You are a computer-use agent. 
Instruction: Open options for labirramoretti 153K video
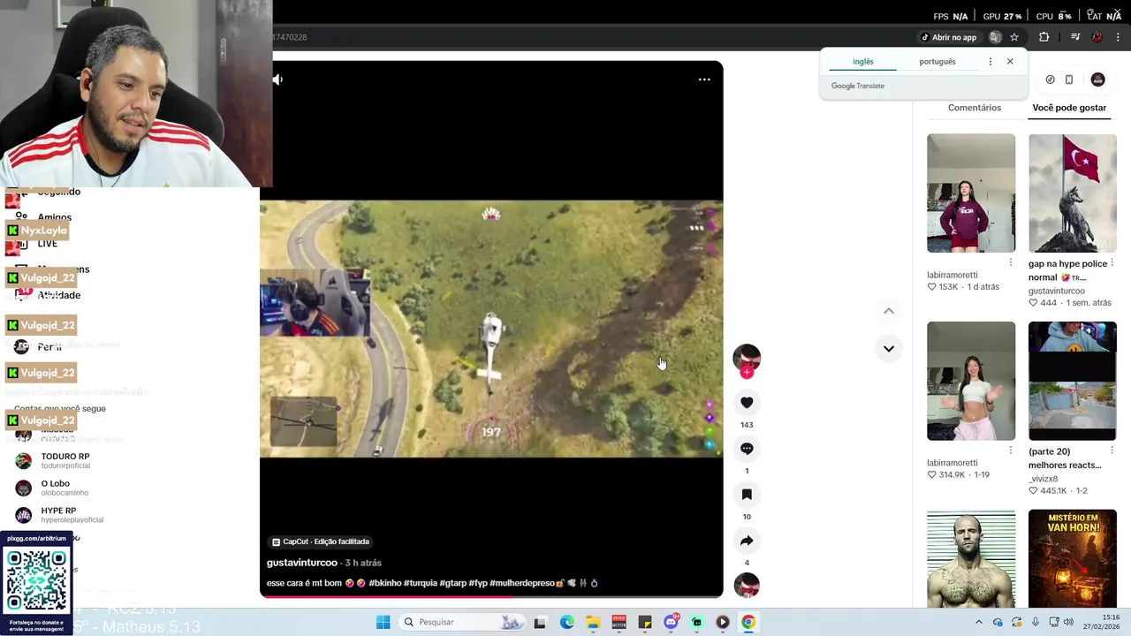(x=1011, y=262)
